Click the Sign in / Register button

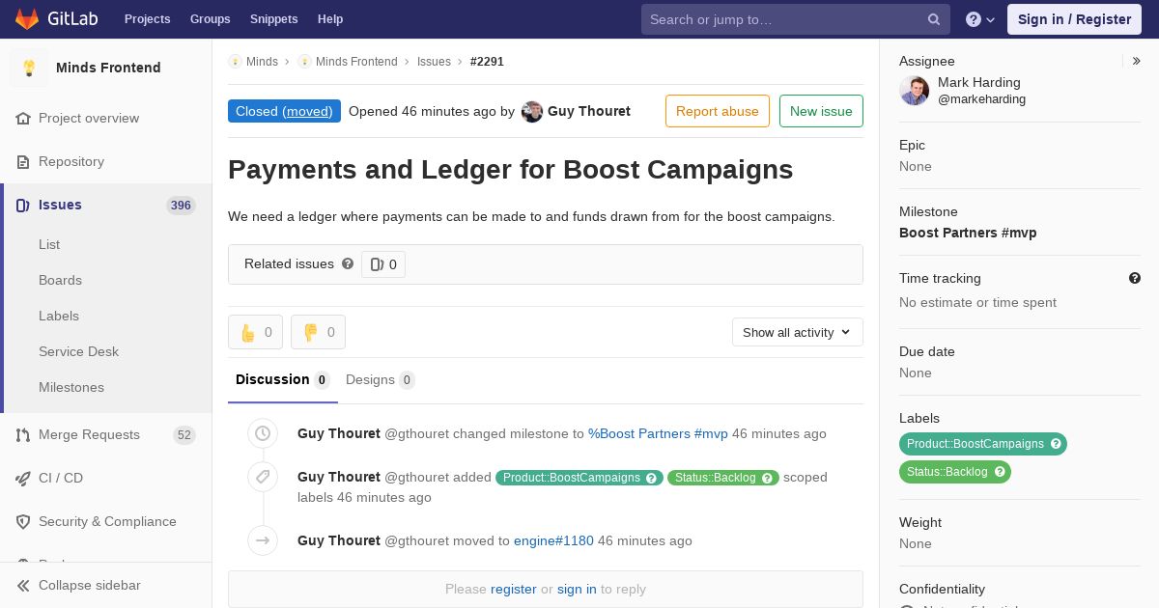tap(1074, 19)
